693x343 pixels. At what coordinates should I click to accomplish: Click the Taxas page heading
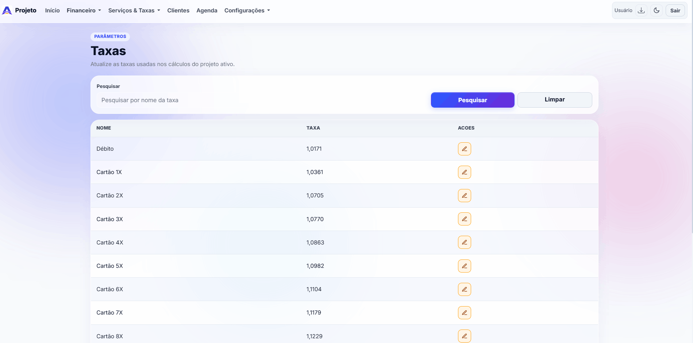pos(108,51)
